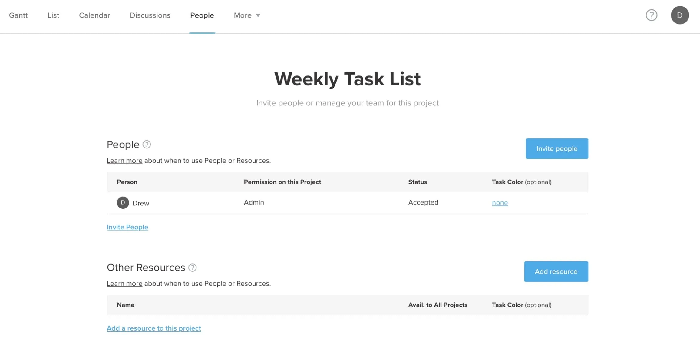Toggle Drew admin permission setting
This screenshot has width=700, height=363.
(253, 202)
